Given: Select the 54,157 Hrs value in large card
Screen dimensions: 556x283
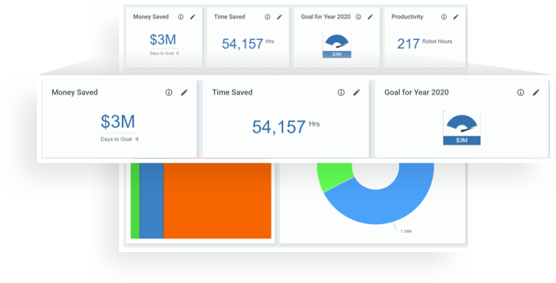Looking at the screenshot, I should click(x=285, y=126).
